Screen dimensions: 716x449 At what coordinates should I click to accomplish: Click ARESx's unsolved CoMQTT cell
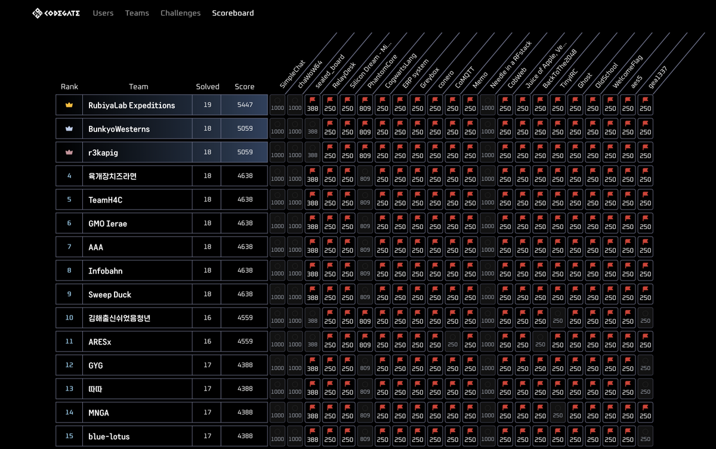pyautogui.click(x=453, y=341)
